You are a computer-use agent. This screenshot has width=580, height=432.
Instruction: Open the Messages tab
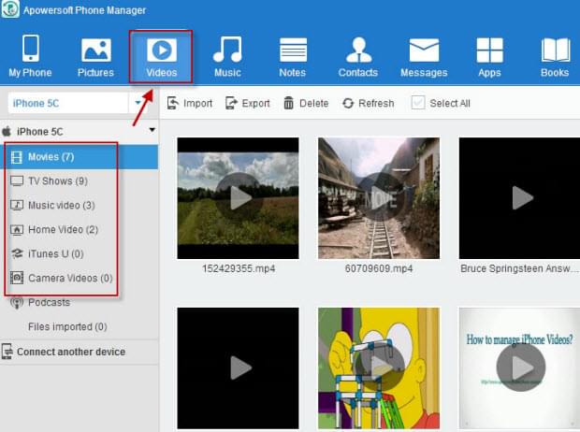pyautogui.click(x=424, y=57)
